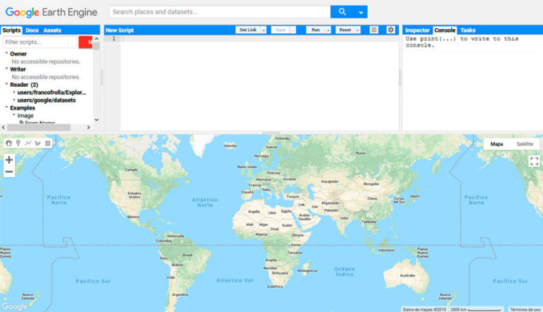Open the Save dropdown arrow

pos(293,30)
